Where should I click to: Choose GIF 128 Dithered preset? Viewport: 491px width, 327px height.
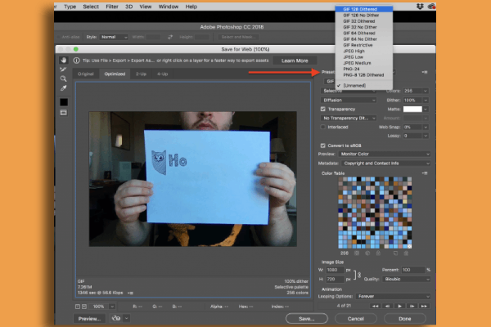pos(364,9)
